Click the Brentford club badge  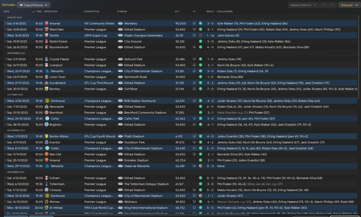coord(47,113)
